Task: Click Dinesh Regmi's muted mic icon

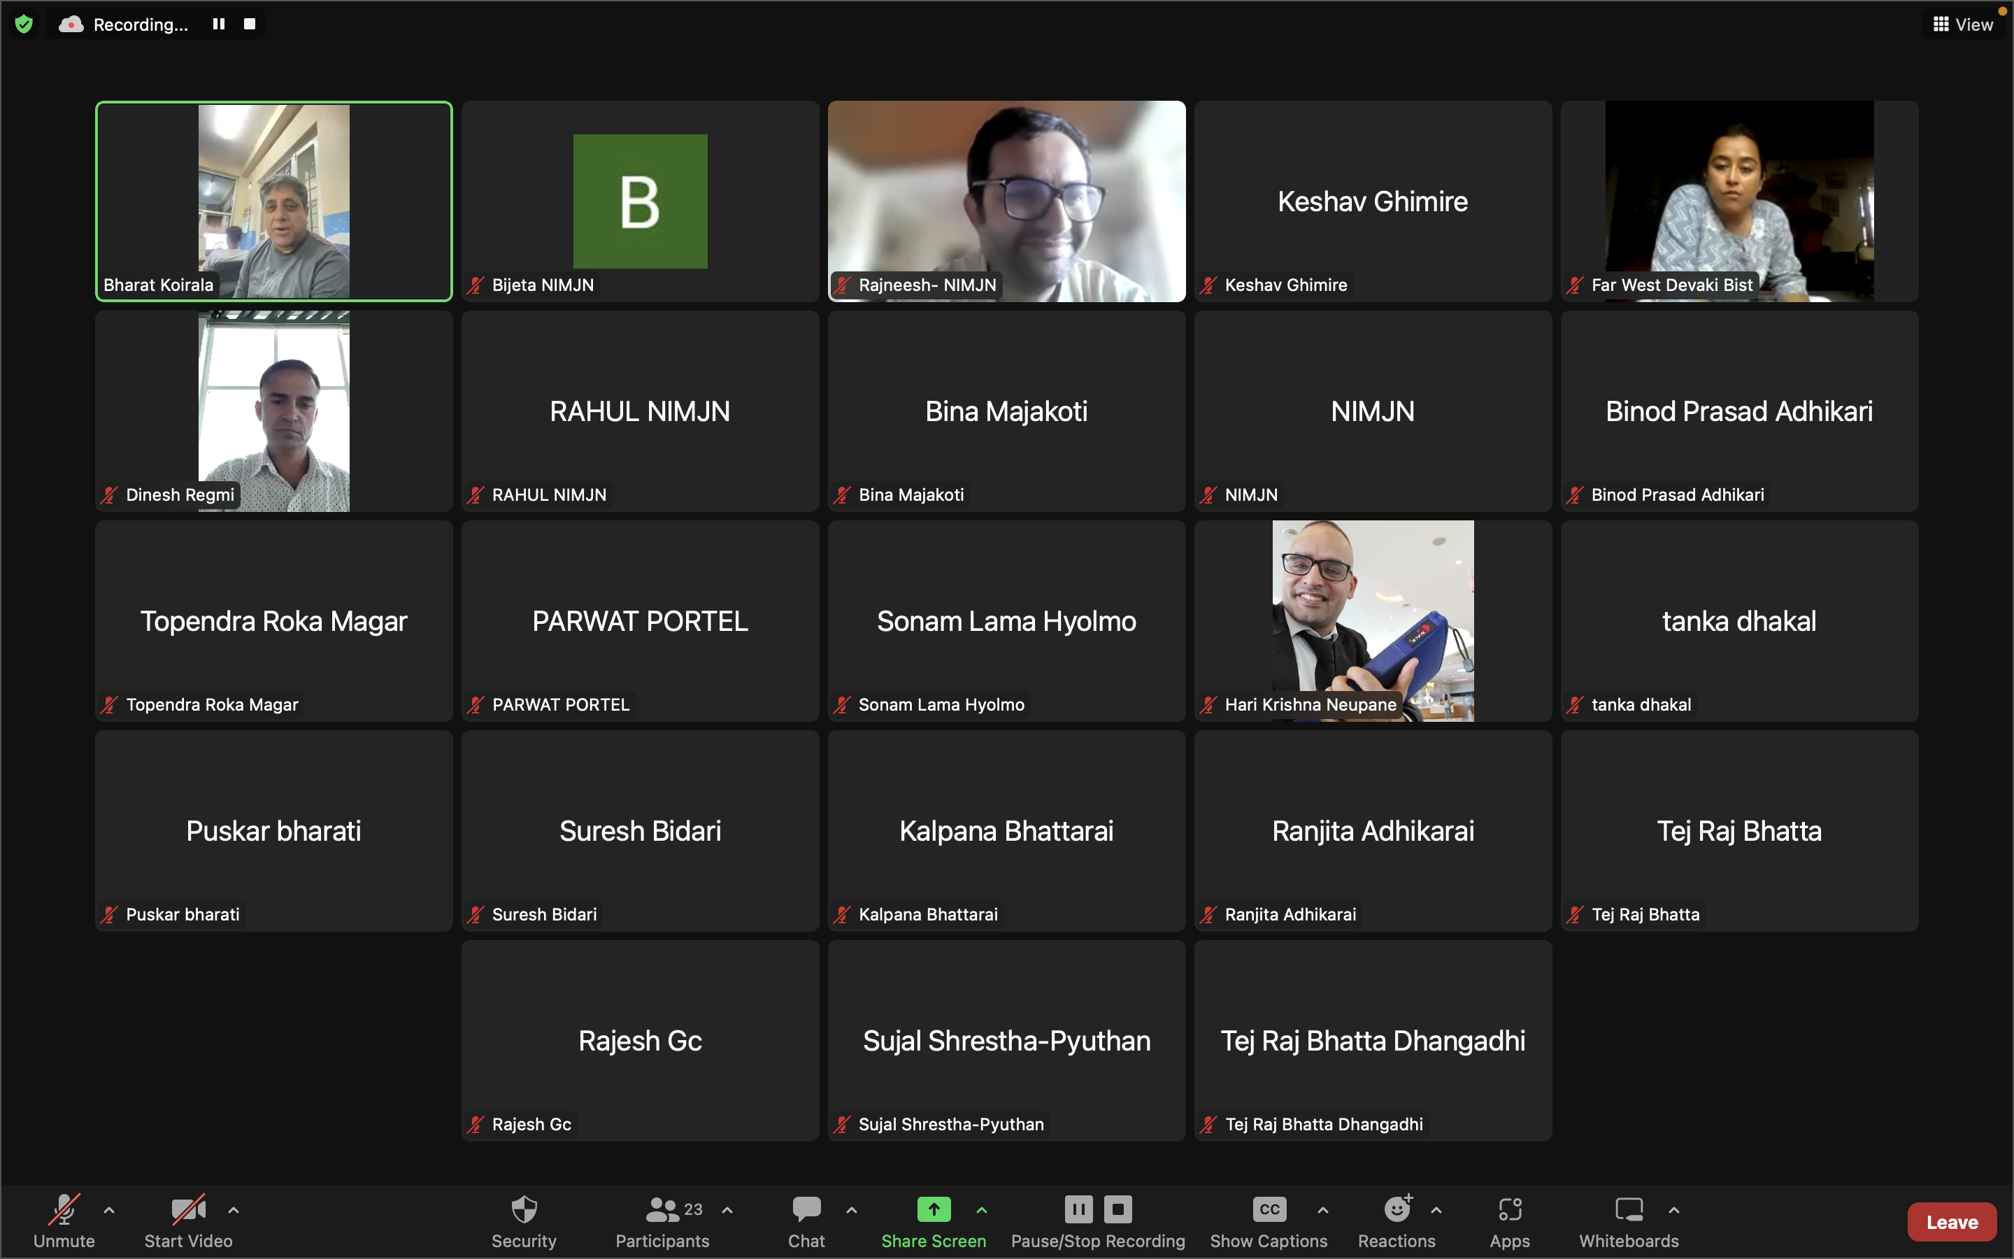Action: coord(109,495)
